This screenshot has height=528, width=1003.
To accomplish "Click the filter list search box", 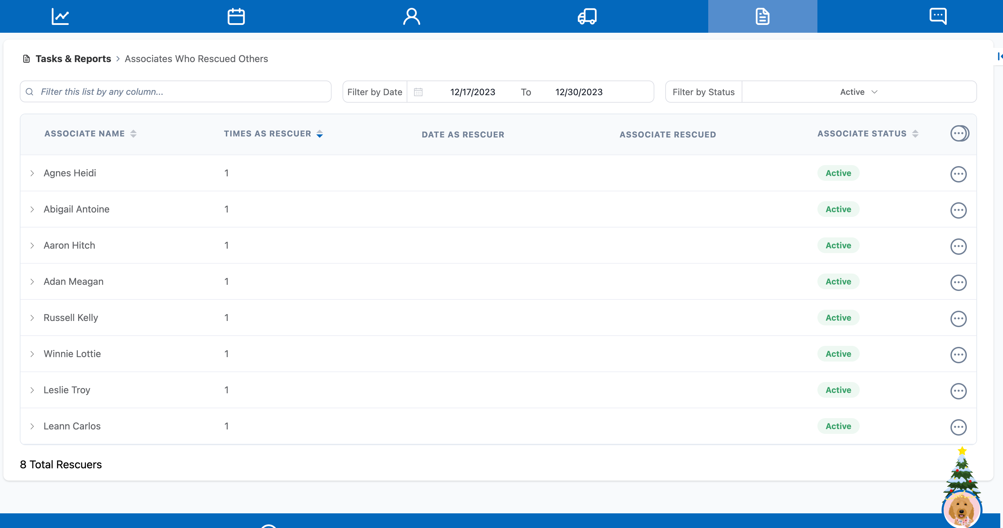I will pyautogui.click(x=176, y=92).
